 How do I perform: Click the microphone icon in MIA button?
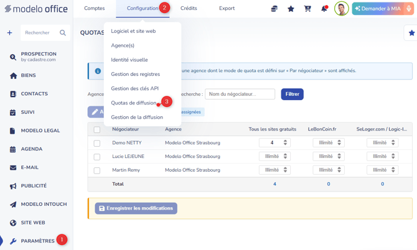(409, 9)
